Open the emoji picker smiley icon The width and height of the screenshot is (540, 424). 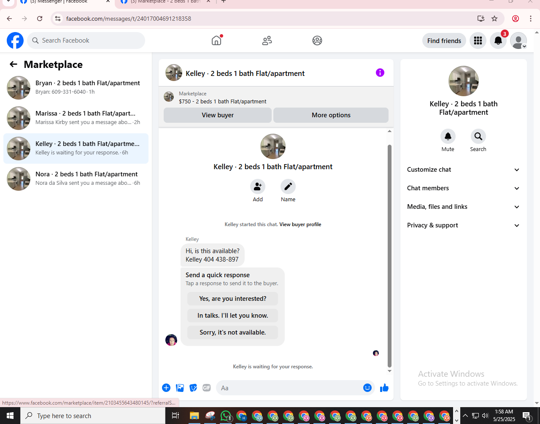(367, 388)
